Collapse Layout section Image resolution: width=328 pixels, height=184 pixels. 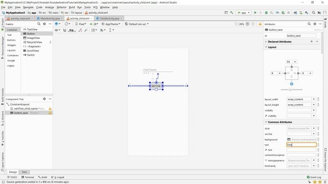tap(266, 47)
